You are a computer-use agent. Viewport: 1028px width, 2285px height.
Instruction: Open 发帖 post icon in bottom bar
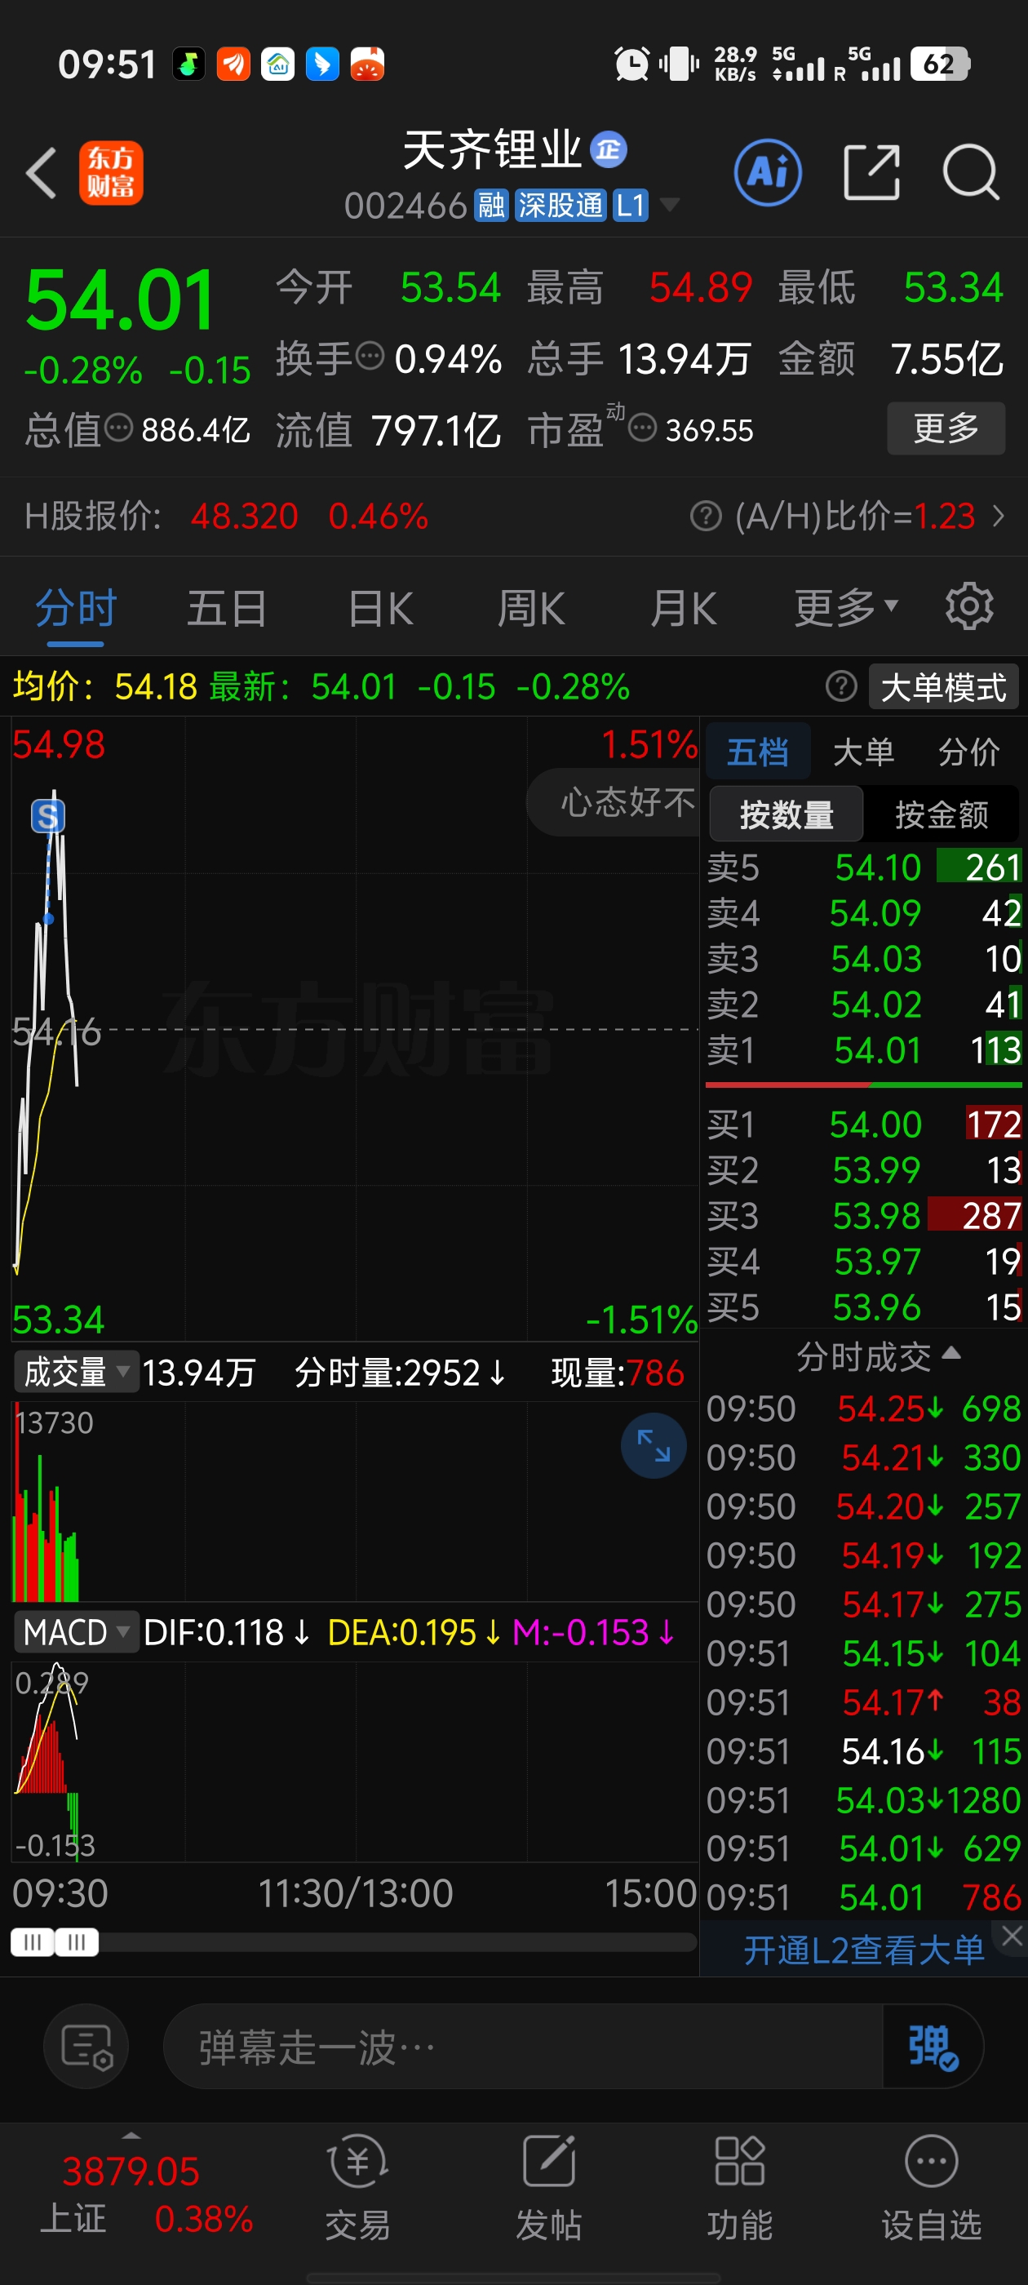click(x=549, y=2187)
